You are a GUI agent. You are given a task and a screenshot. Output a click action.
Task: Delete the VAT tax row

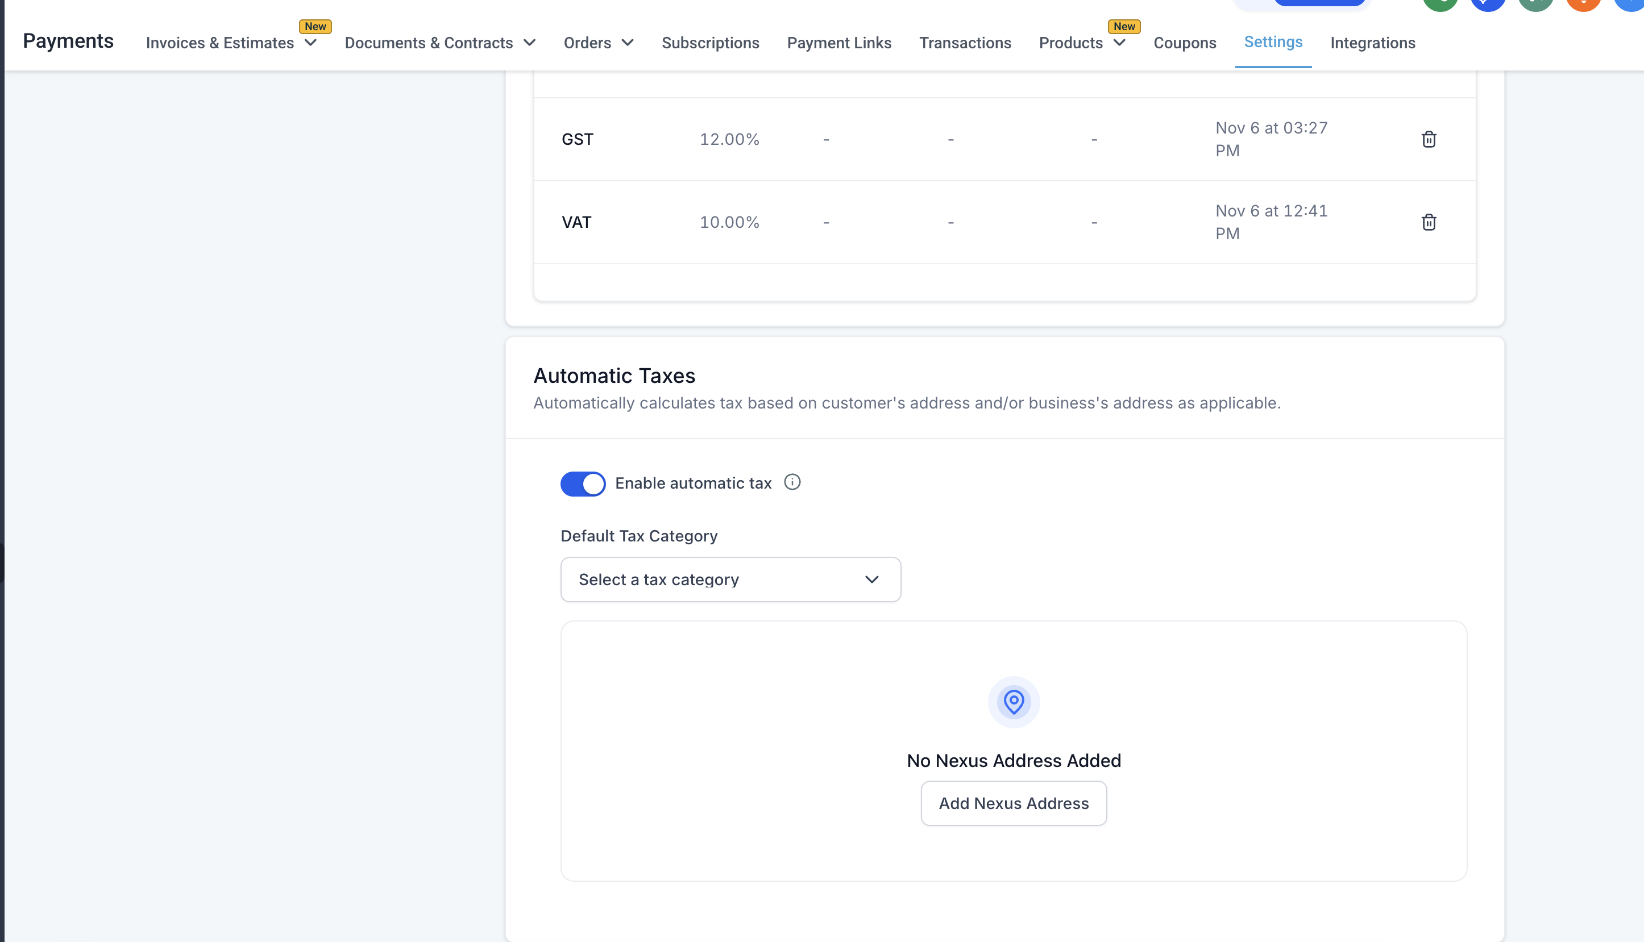(1429, 222)
